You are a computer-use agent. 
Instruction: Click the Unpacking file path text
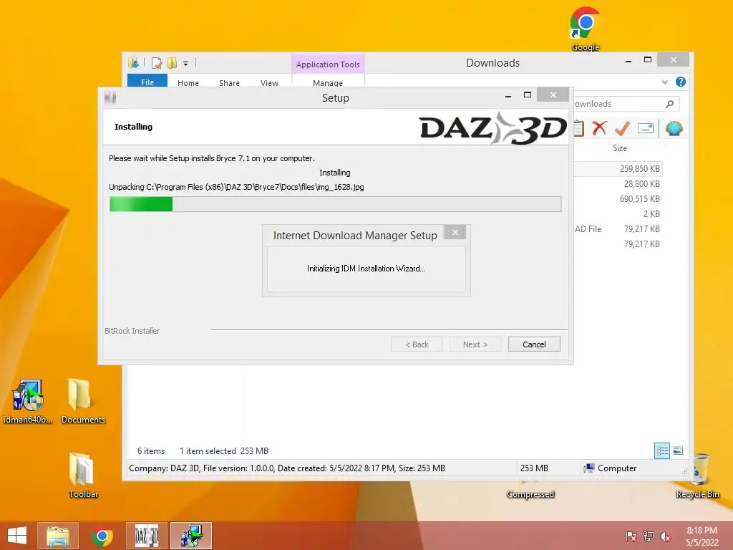click(x=236, y=187)
